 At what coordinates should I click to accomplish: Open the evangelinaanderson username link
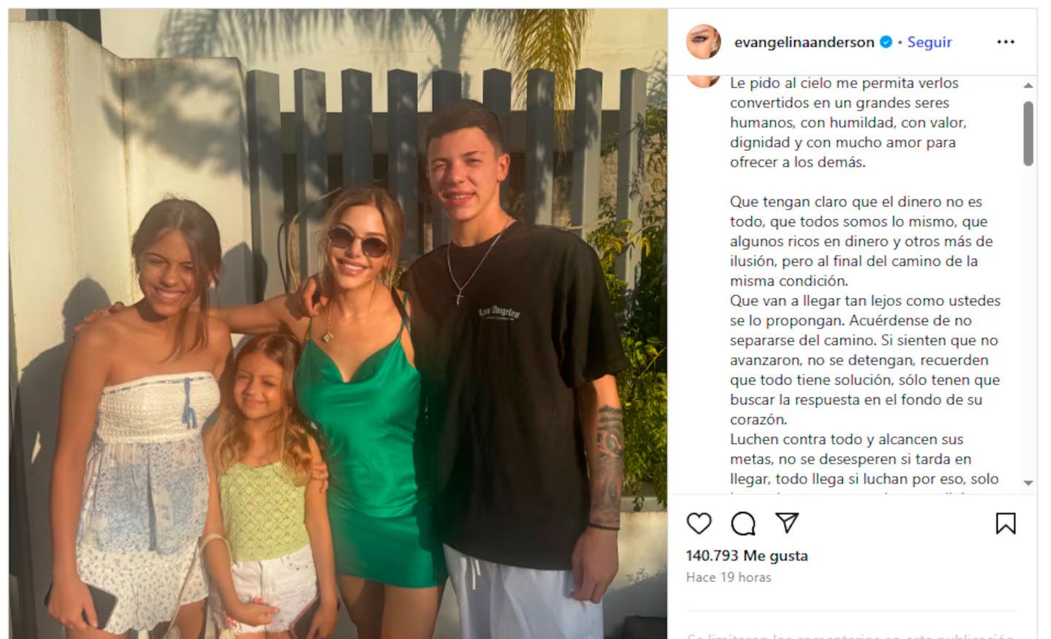click(x=804, y=42)
